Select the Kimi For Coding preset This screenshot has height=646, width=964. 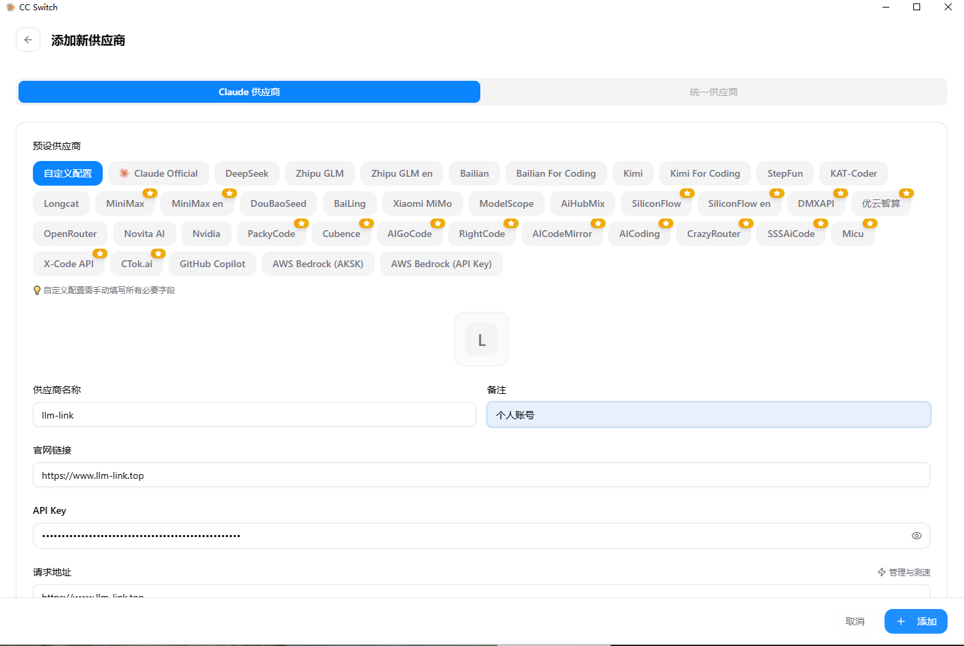(x=705, y=173)
